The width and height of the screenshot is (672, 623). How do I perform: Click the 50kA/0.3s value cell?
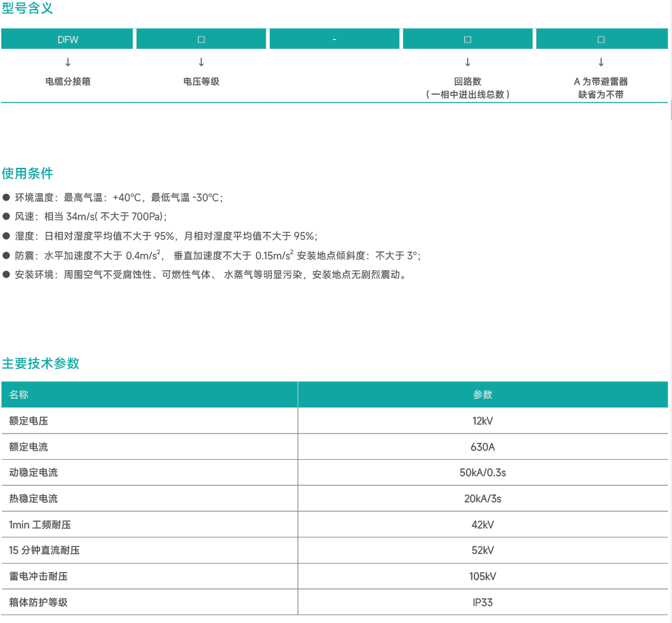click(483, 473)
